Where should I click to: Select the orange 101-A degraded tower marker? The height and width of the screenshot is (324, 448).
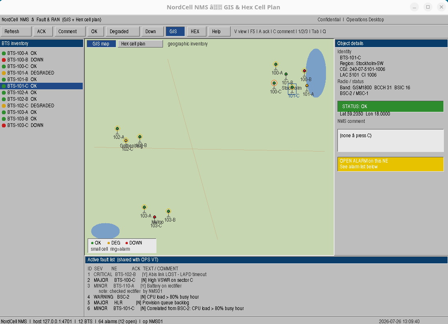pos(307,86)
